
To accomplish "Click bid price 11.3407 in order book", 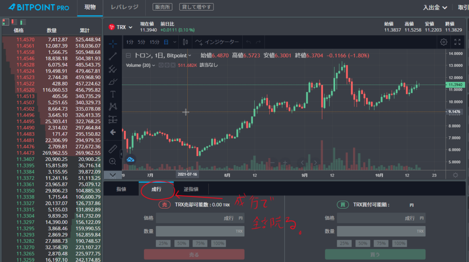I will coord(26,159).
